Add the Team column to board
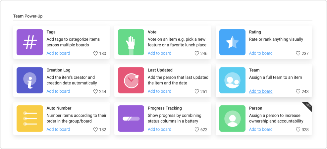The width and height of the screenshot is (327, 149). point(261,91)
